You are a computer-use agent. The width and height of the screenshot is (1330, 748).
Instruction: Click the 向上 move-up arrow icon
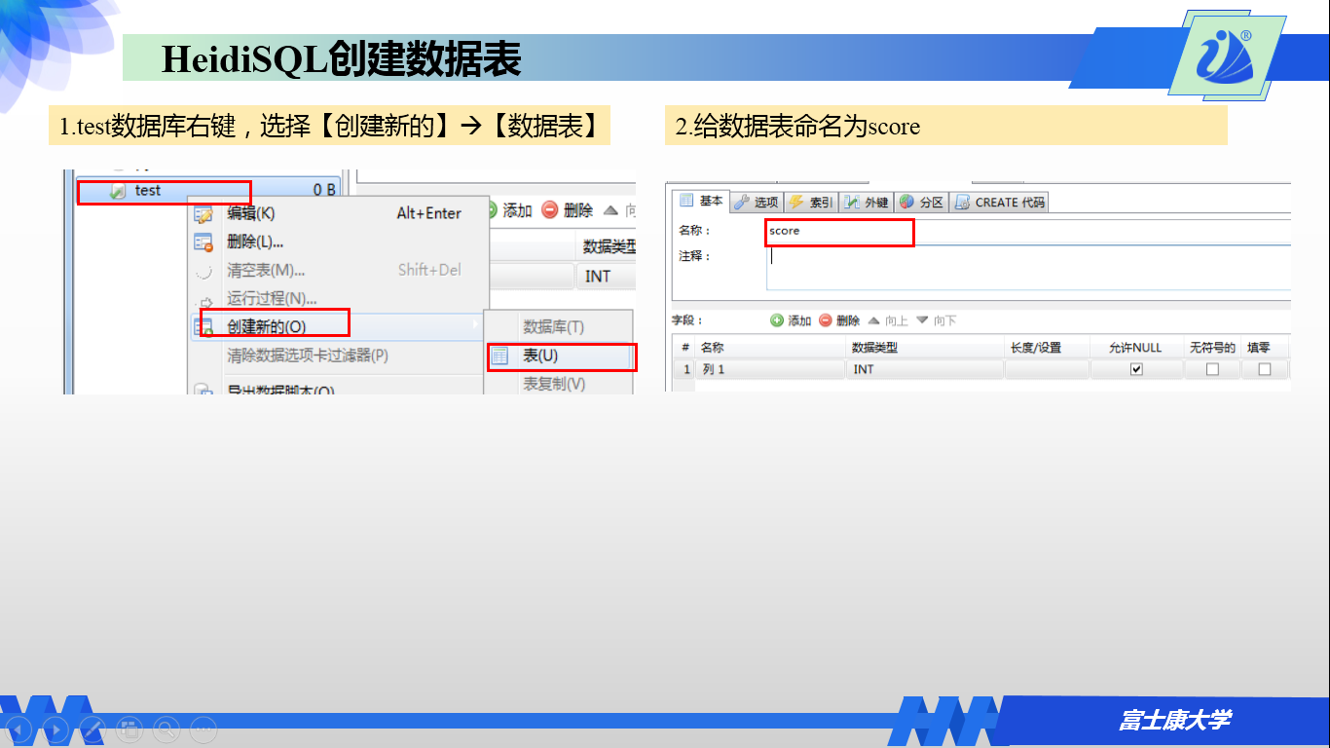[873, 320]
